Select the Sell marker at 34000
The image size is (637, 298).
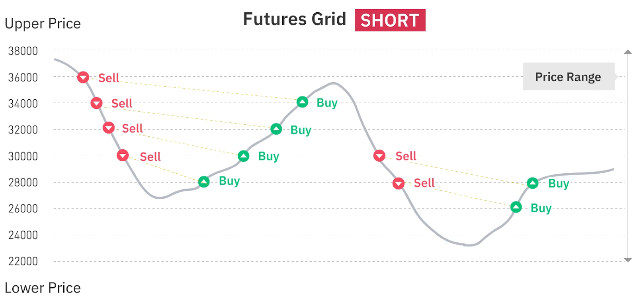click(x=96, y=103)
